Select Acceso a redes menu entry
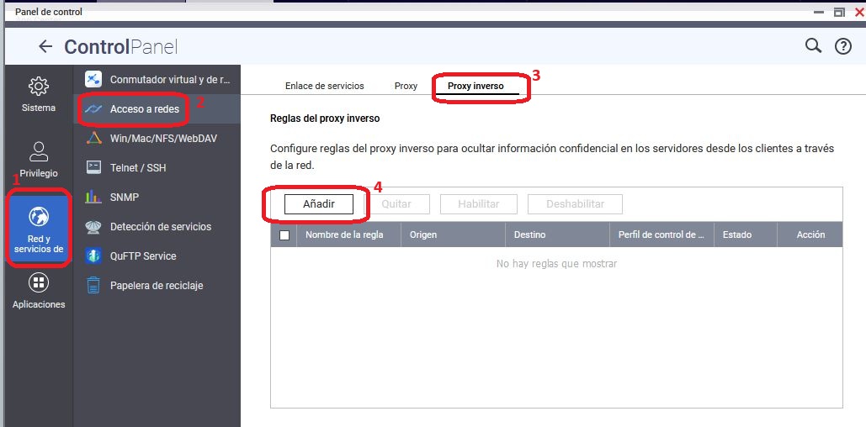866x427 pixels. pyautogui.click(x=144, y=109)
